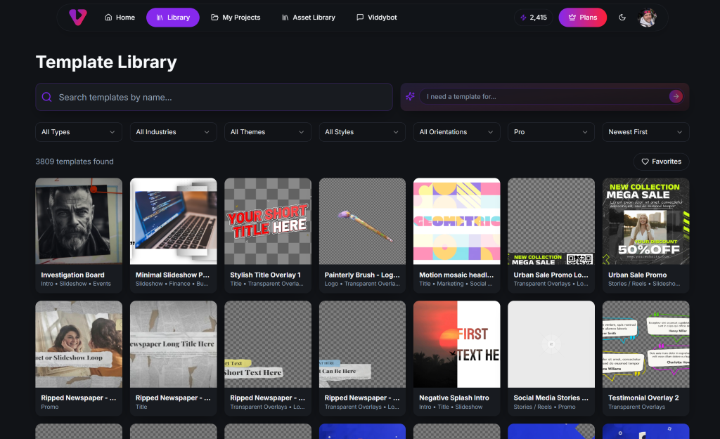Open the My Projects tab
This screenshot has height=439, width=720.
coord(236,18)
